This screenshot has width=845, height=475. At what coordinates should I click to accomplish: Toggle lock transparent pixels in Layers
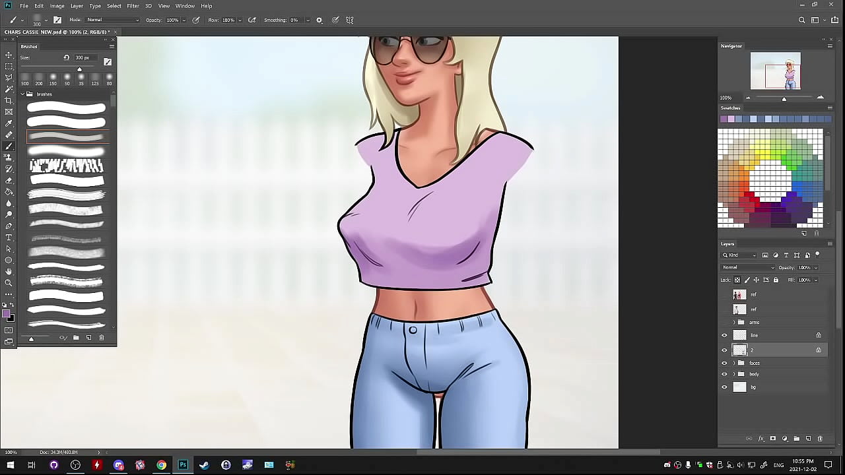click(737, 280)
